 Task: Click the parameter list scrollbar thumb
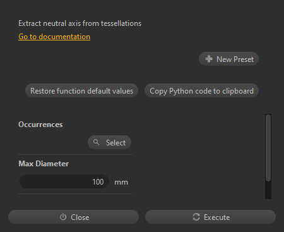(268, 148)
